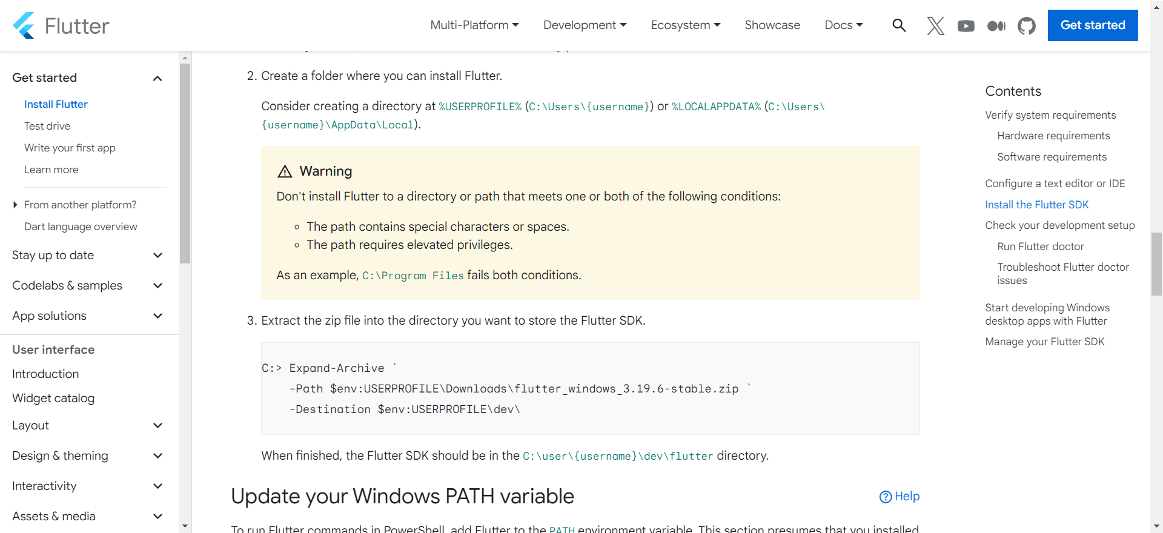Open the Ecosystem navigation menu
Screen dimensions: 1163x533
(685, 25)
